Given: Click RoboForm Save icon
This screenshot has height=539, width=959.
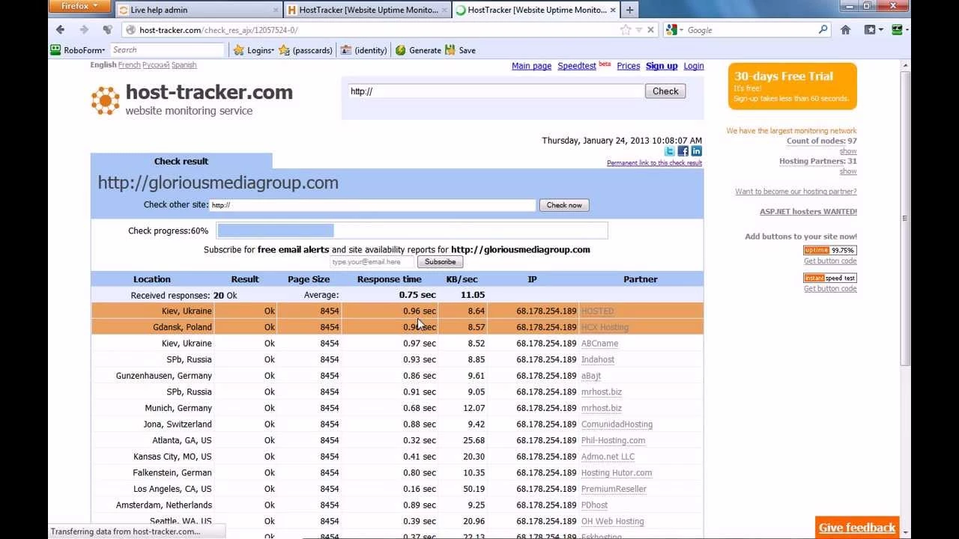Looking at the screenshot, I should tap(460, 50).
